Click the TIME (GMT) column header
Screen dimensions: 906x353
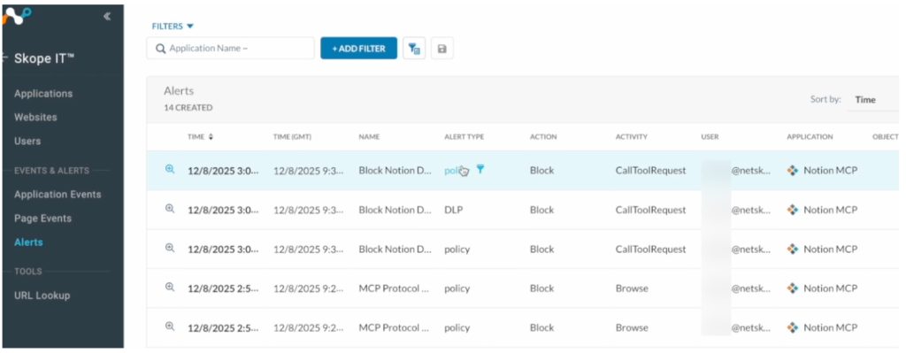tap(292, 137)
